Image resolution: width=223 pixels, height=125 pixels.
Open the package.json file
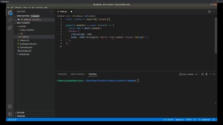coord(26,47)
